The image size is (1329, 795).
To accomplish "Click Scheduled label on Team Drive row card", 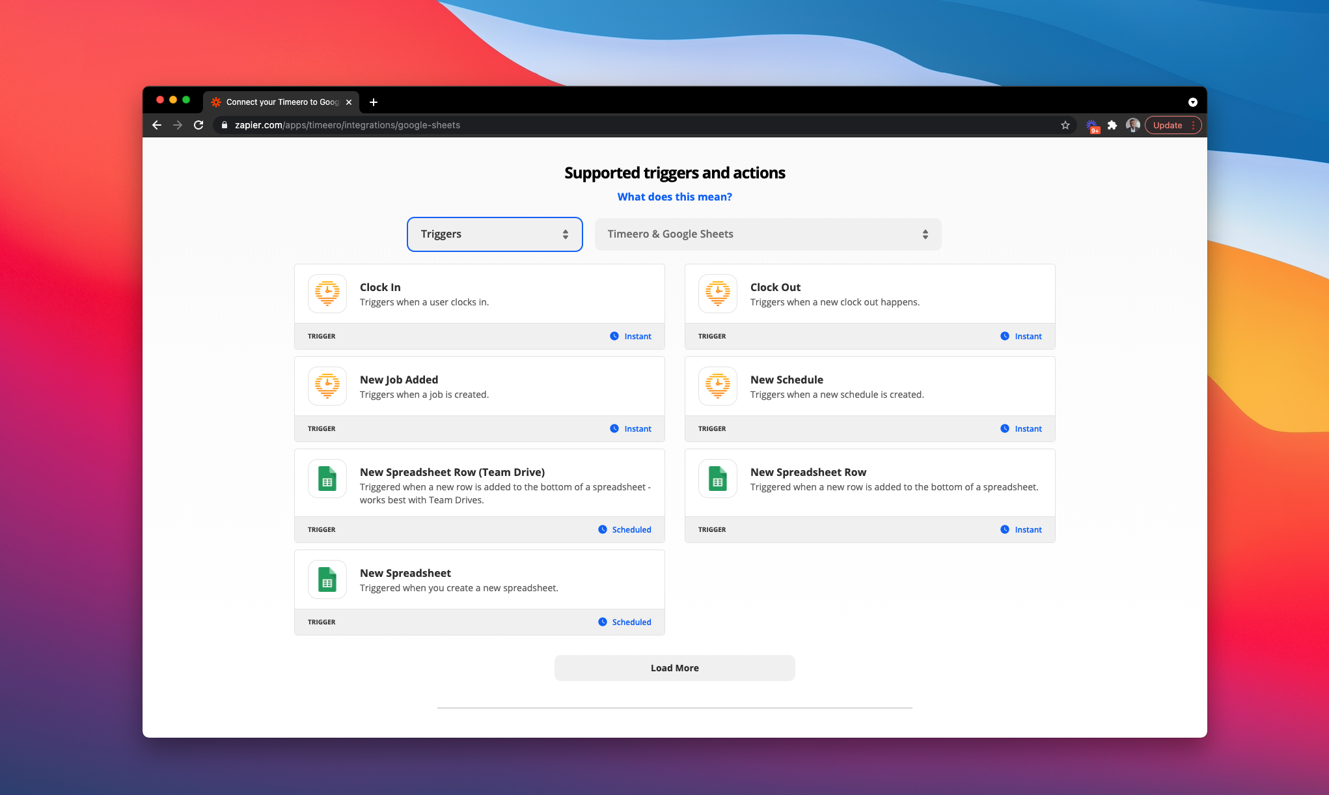I will pyautogui.click(x=631, y=530).
